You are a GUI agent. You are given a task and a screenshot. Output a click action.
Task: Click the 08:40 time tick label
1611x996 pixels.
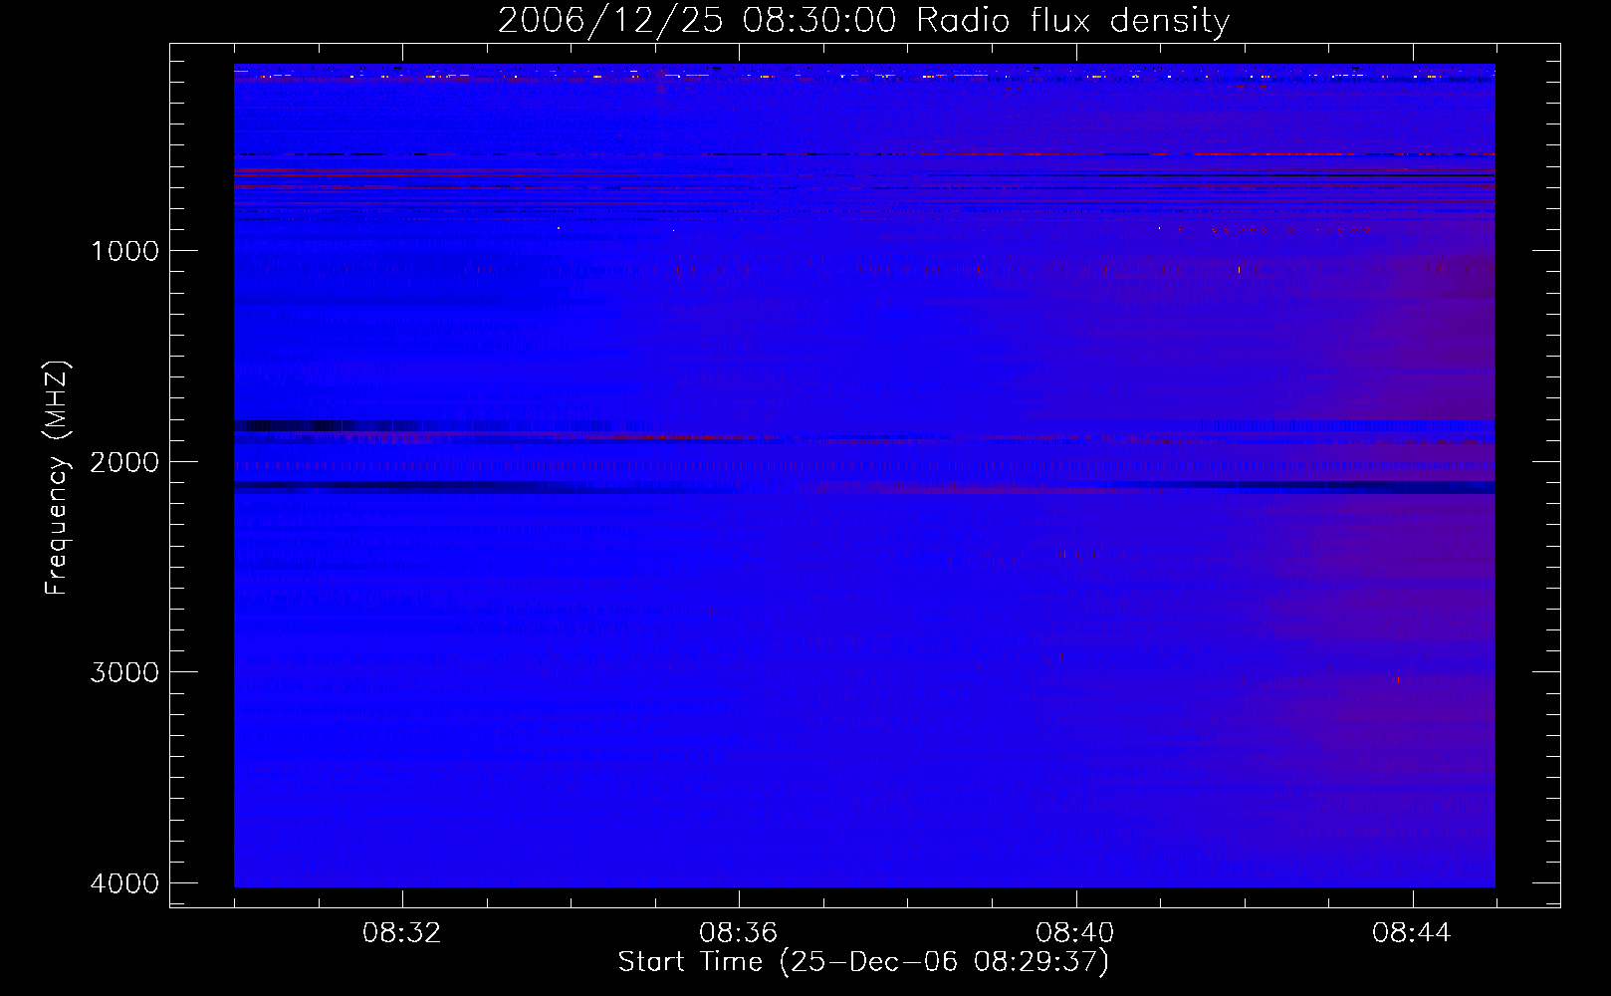coord(1075,933)
